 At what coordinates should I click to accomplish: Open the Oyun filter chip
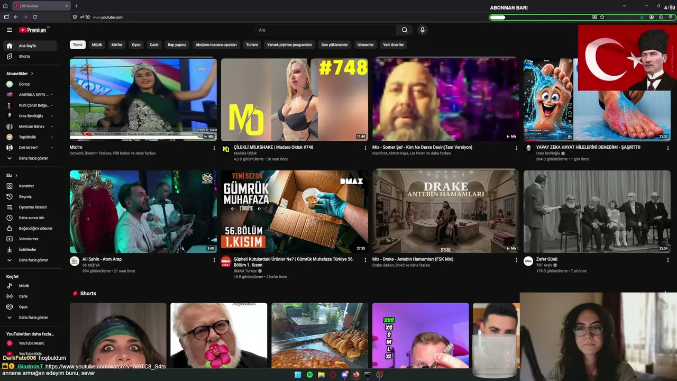(136, 45)
